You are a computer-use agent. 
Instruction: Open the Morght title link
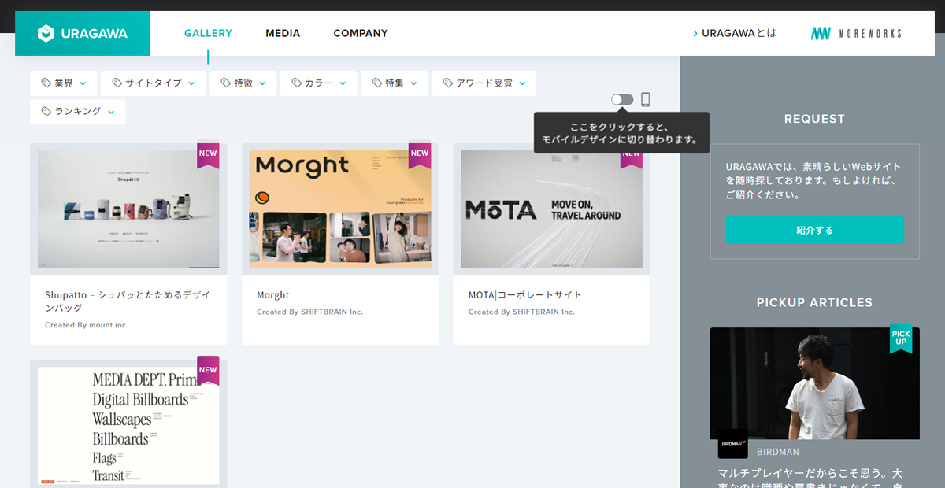click(x=273, y=295)
